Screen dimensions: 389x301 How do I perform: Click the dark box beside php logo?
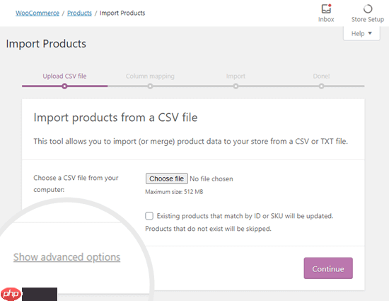(x=40, y=295)
